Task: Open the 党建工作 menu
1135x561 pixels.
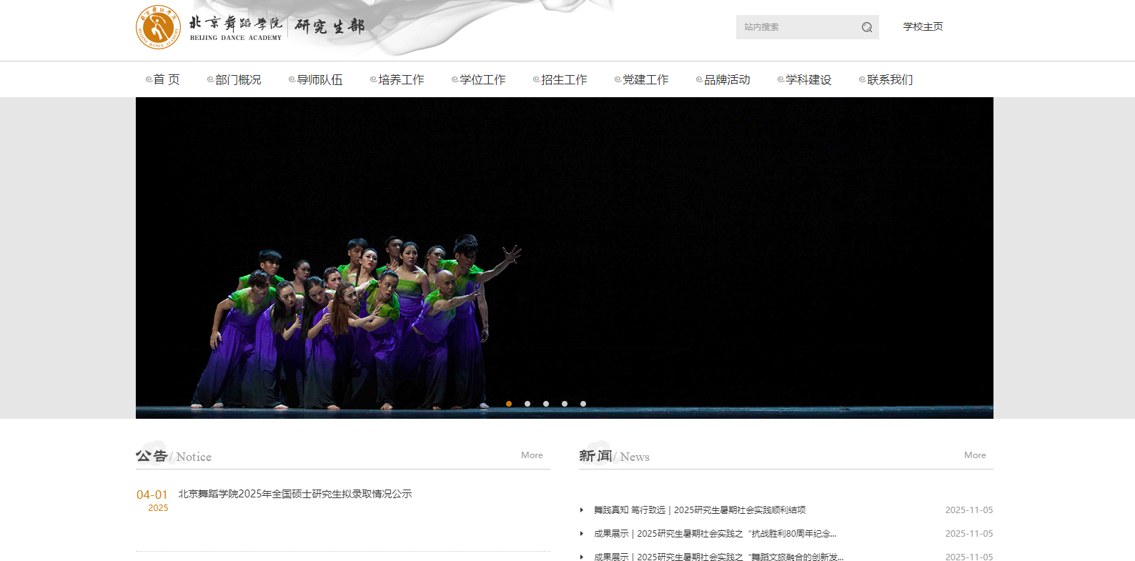Action: coord(645,79)
